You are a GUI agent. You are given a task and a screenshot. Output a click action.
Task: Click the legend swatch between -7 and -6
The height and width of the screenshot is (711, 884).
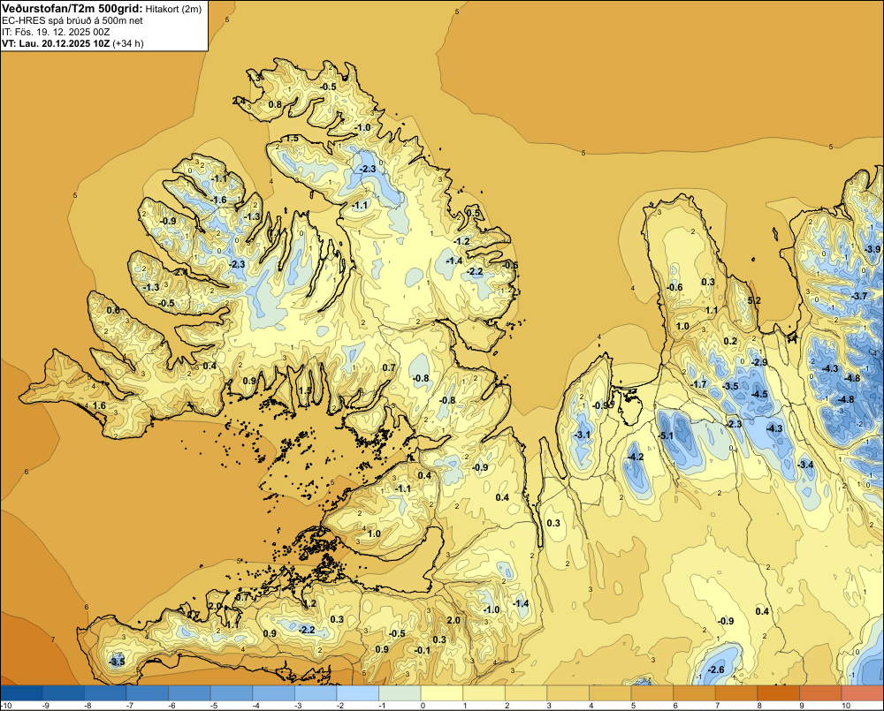pos(148,693)
